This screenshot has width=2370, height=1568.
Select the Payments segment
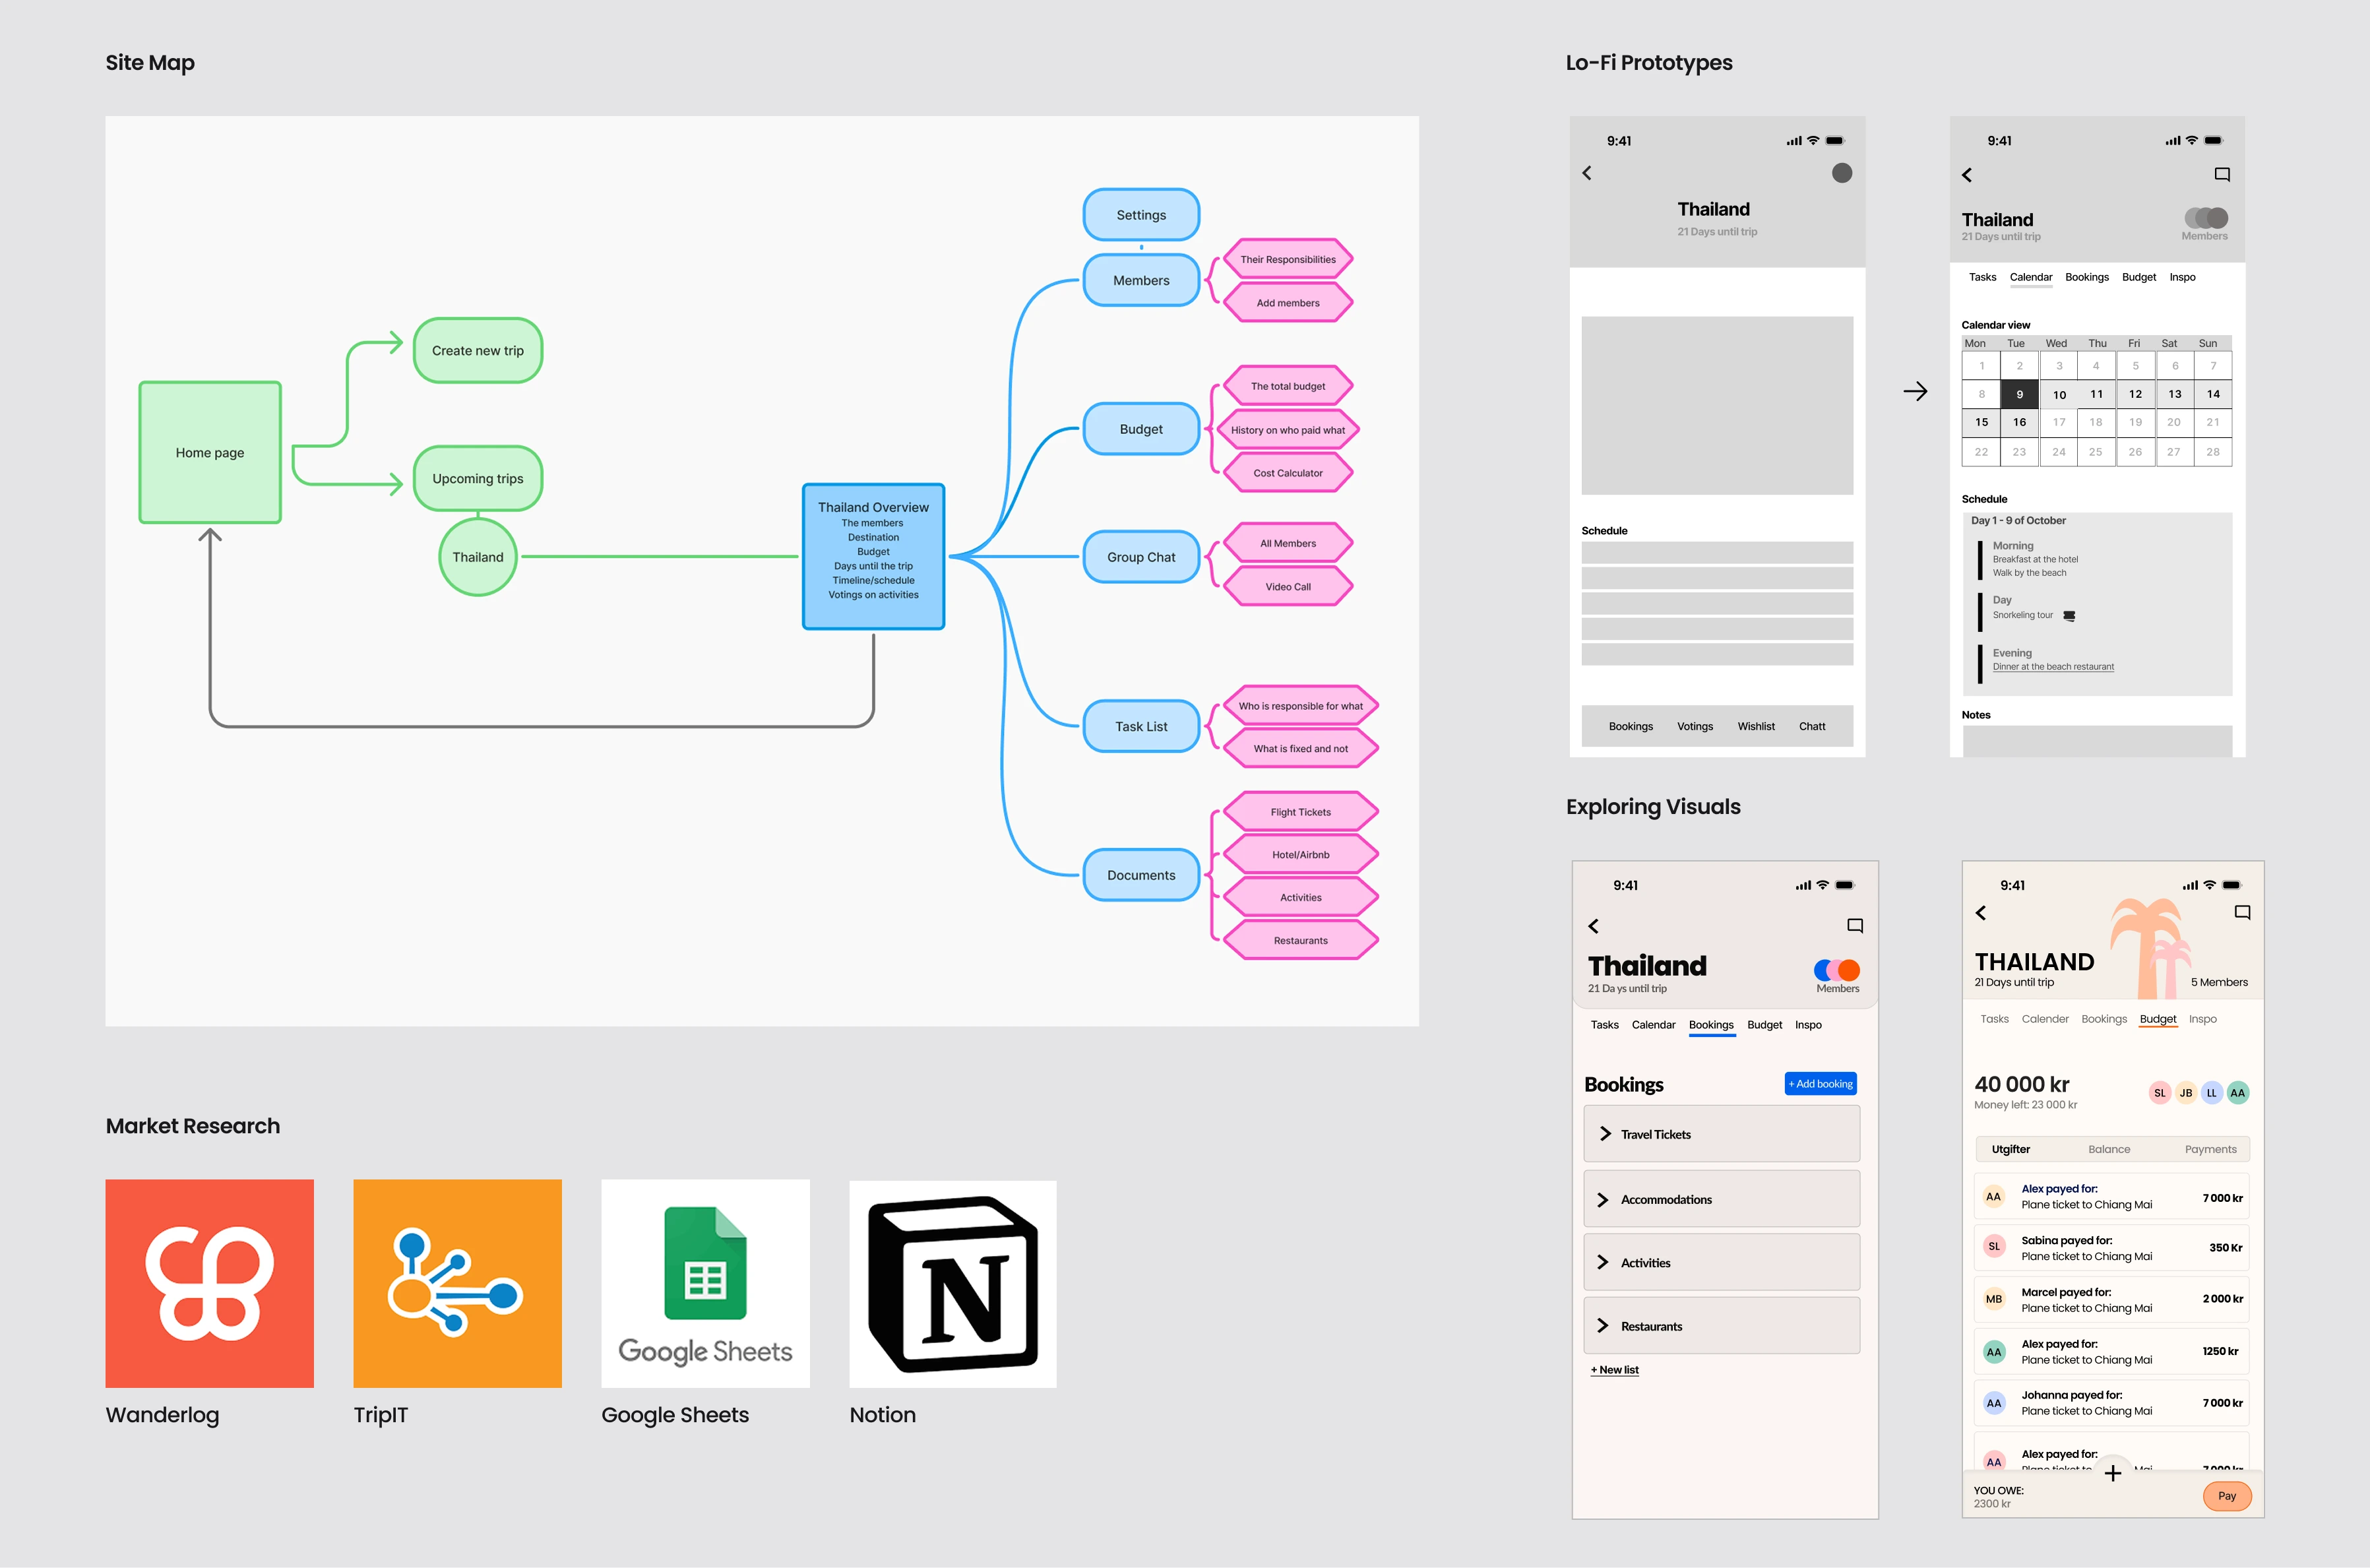[x=2210, y=1149]
